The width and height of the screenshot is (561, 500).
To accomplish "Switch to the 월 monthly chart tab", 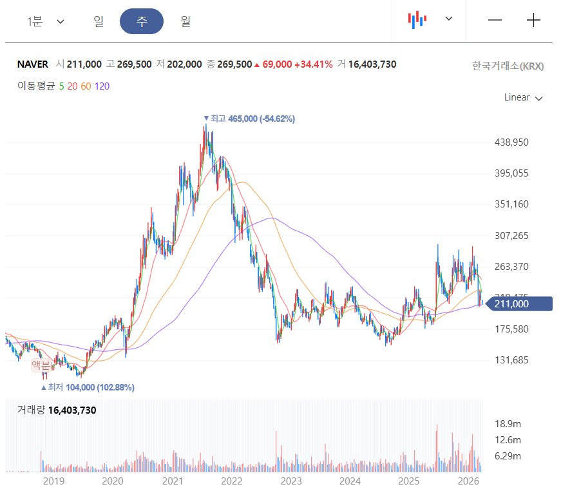I will point(185,21).
